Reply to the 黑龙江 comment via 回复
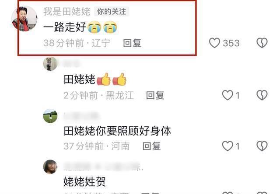This screenshot has width=280, height=194. click(x=155, y=95)
